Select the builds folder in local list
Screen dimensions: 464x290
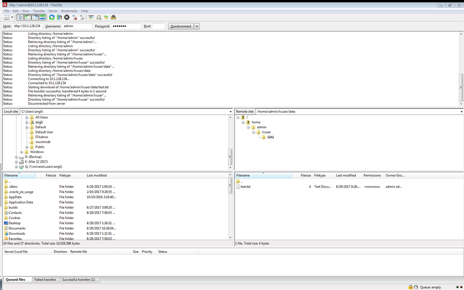[13, 208]
